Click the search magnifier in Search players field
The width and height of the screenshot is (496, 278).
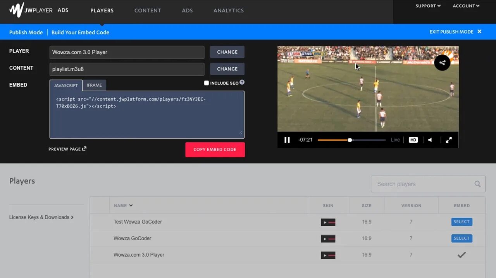click(477, 184)
